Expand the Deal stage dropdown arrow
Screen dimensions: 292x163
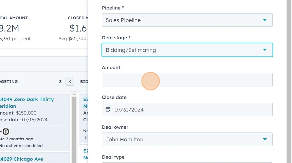click(x=265, y=50)
